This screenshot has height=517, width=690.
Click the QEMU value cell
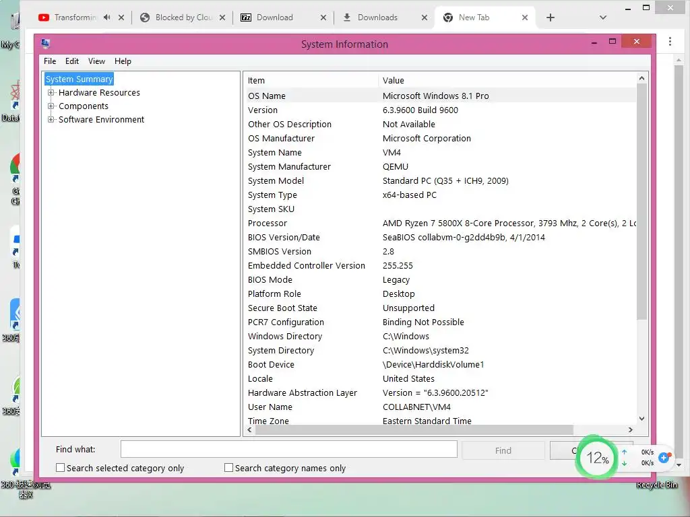point(395,167)
